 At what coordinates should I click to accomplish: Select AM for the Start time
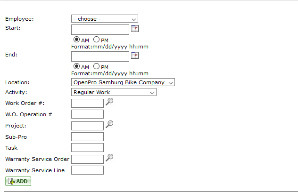pyautogui.click(x=77, y=40)
